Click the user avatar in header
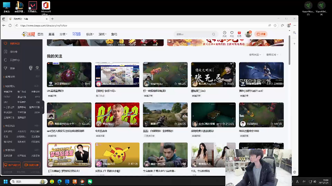This screenshot has width=332, height=186. [x=248, y=34]
